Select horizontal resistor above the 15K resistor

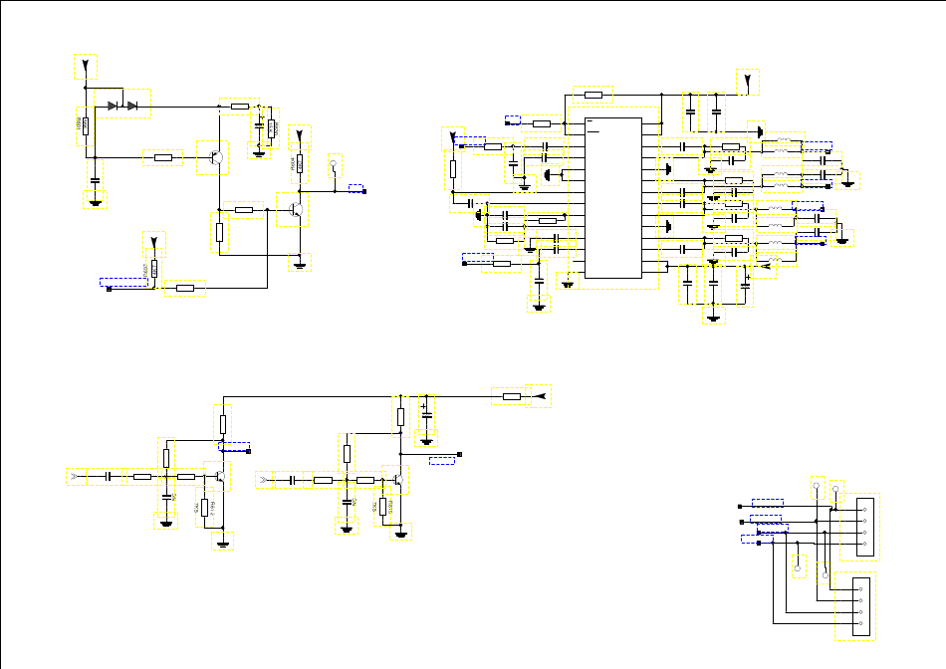pos(240,107)
